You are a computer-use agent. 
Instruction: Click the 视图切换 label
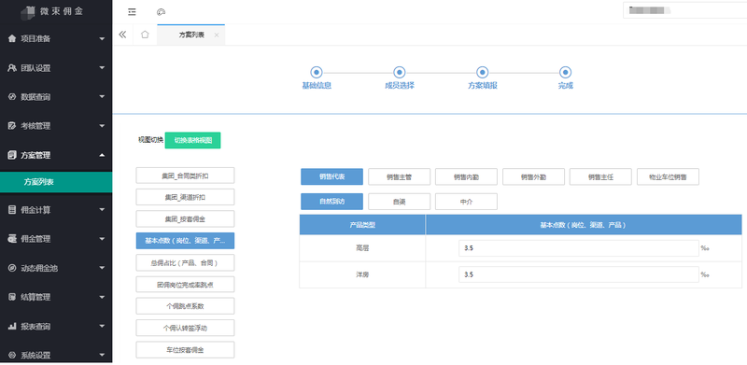(x=150, y=141)
